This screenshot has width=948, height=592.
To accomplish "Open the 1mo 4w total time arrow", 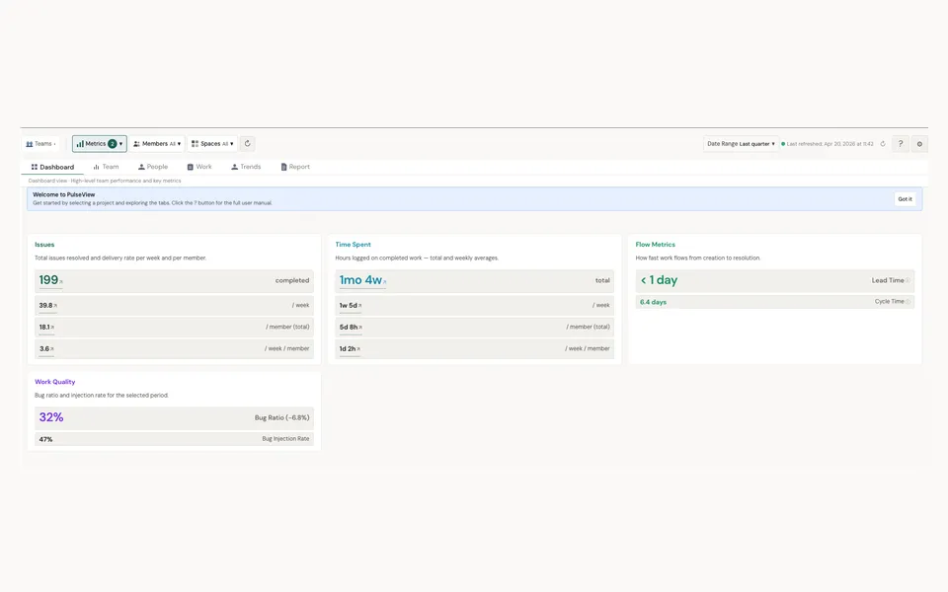I will tap(384, 282).
